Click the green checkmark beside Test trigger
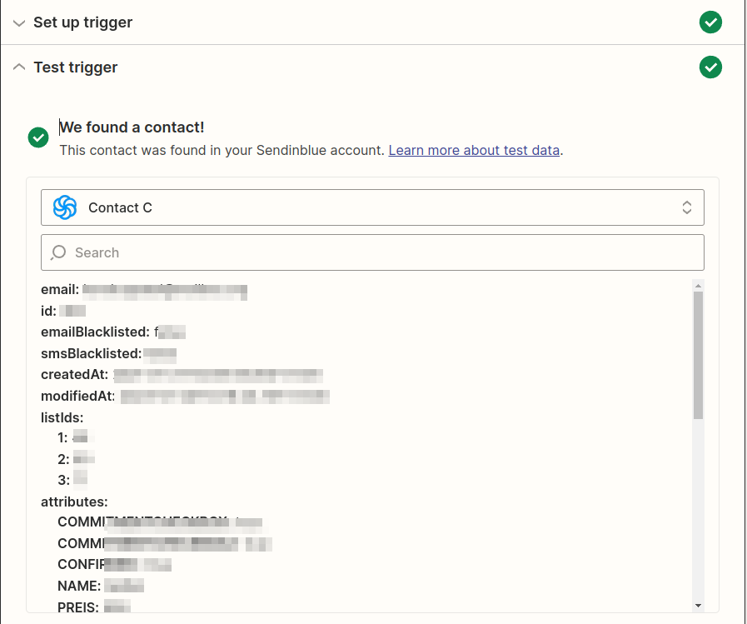747x624 pixels. (710, 67)
